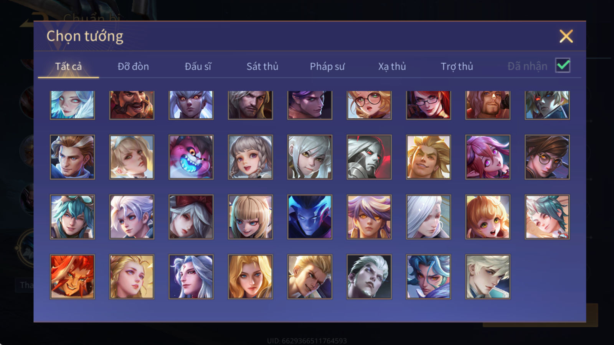The width and height of the screenshot is (614, 345).
Task: Select the teal-haired hero wearing goggles
Action: point(72,217)
